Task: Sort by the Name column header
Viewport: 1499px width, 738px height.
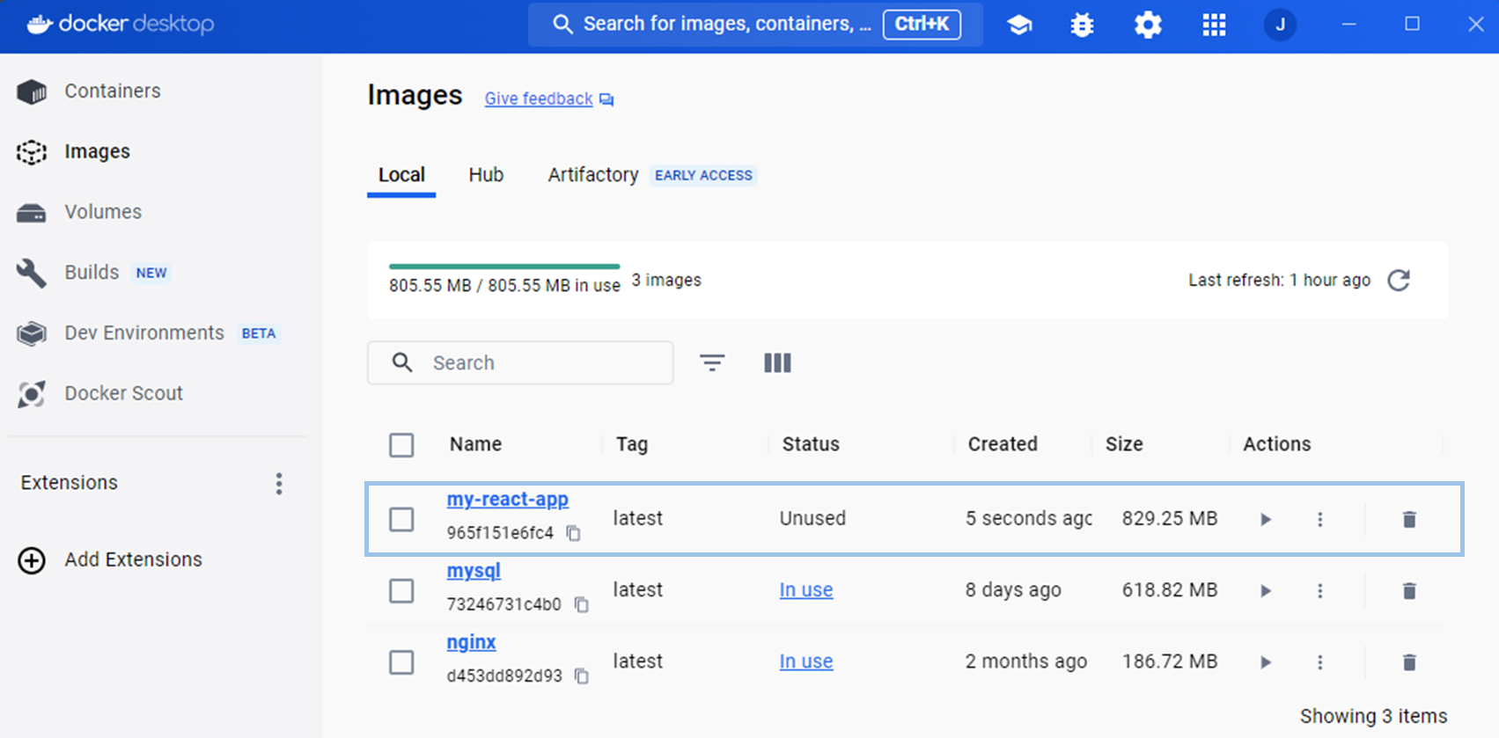Action: (x=475, y=444)
